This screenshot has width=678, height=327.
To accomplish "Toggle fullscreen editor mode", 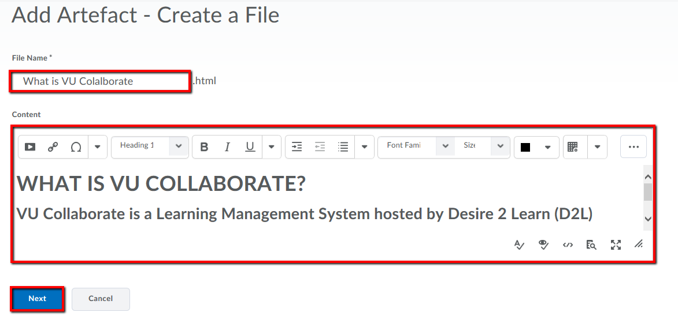I will (x=616, y=245).
